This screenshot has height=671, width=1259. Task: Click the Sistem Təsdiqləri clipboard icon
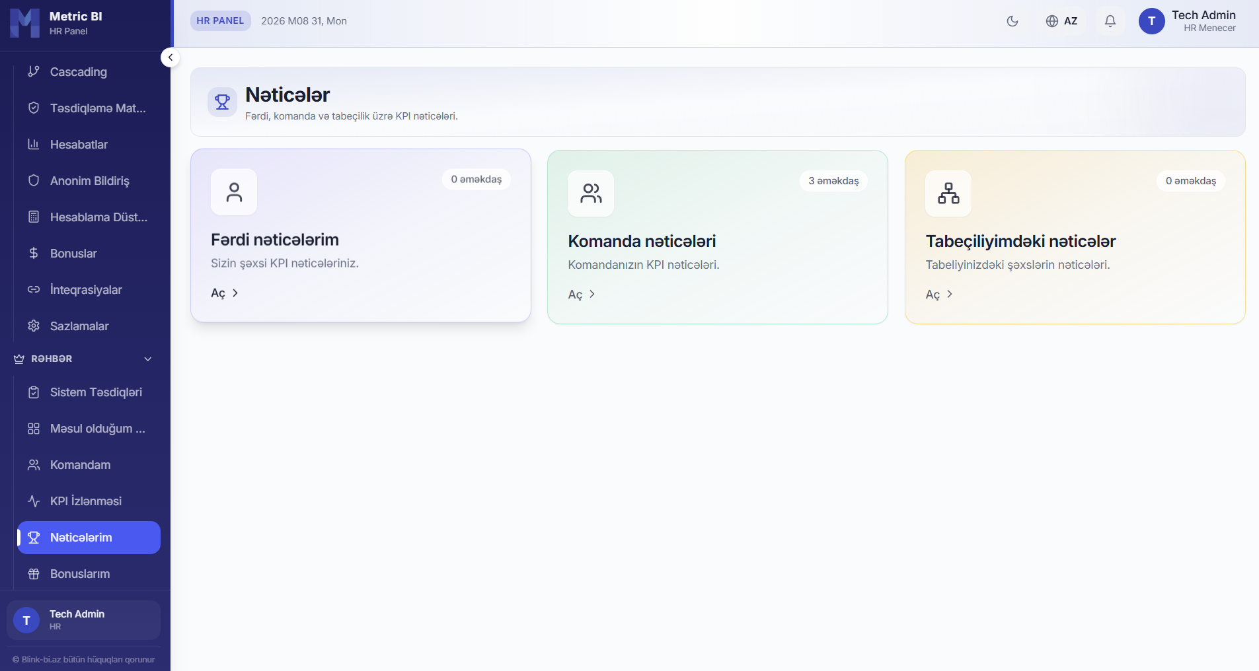pyautogui.click(x=34, y=392)
